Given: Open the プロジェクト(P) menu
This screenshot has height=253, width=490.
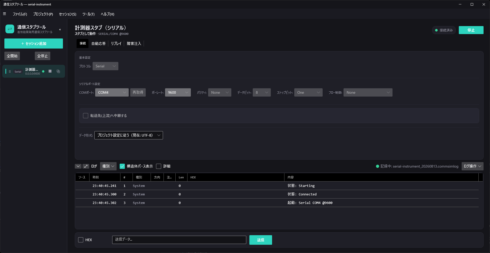Looking at the screenshot, I should 43,14.
